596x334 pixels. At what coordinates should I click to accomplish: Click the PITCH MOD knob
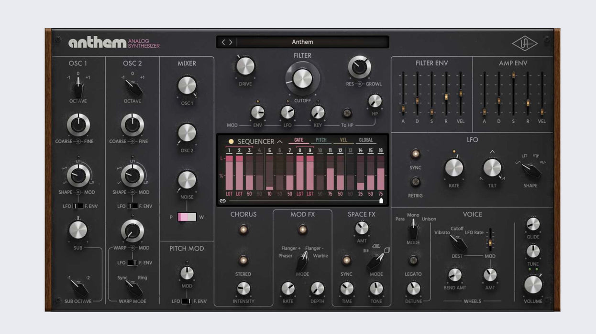pos(187,273)
